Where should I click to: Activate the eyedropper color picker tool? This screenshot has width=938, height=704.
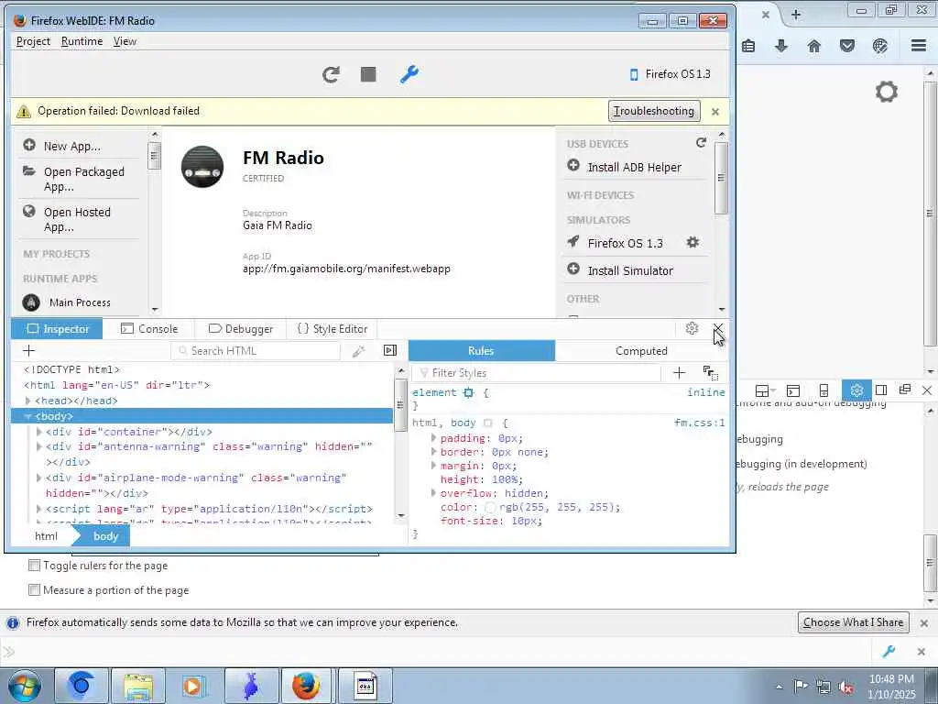pos(358,351)
